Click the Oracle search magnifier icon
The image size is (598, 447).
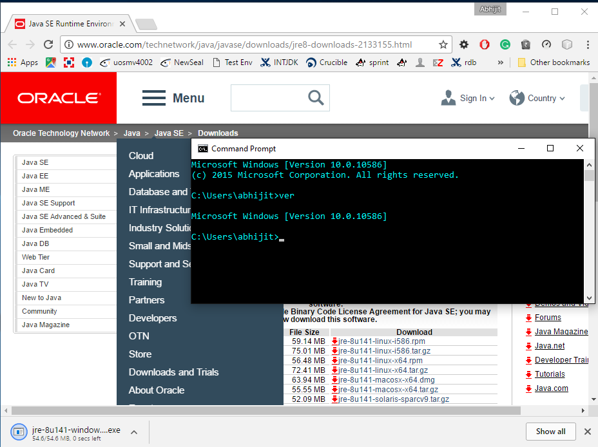(x=316, y=98)
